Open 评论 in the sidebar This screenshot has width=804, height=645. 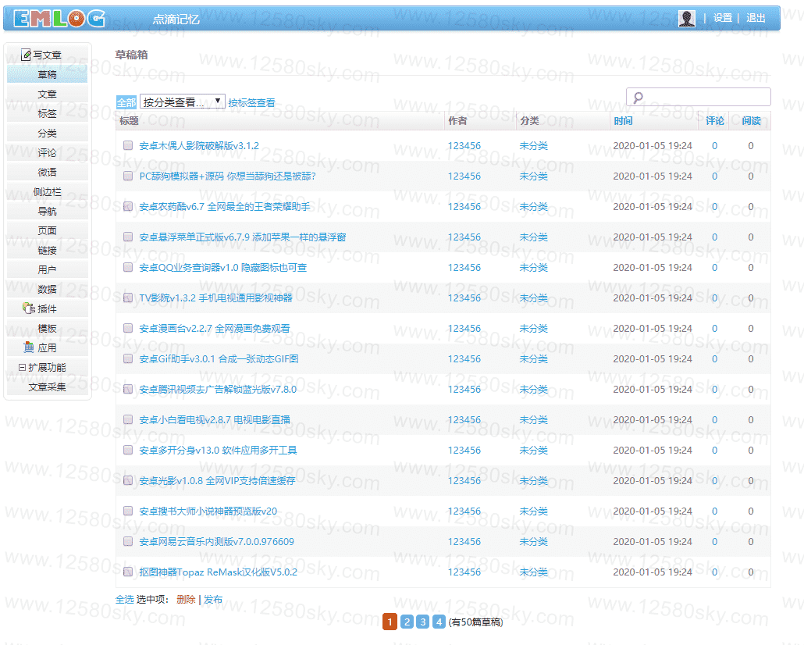pos(47,152)
